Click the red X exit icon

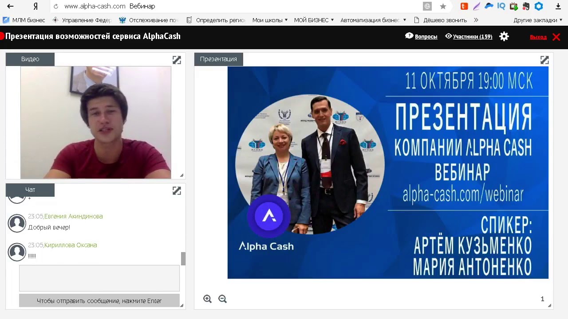(556, 37)
